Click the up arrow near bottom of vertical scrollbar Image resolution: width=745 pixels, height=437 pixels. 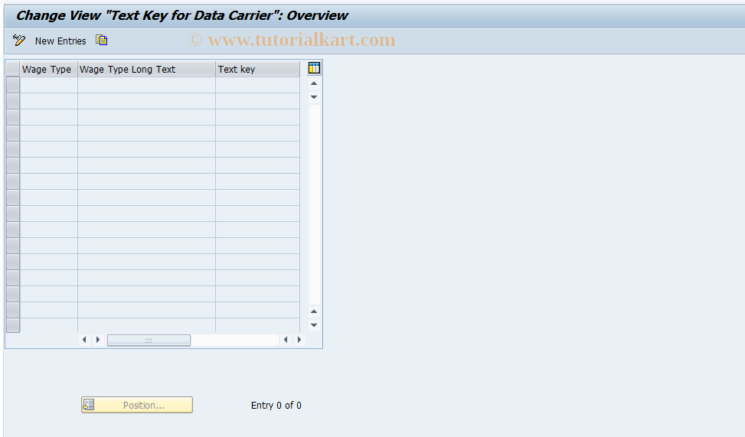[x=314, y=311]
